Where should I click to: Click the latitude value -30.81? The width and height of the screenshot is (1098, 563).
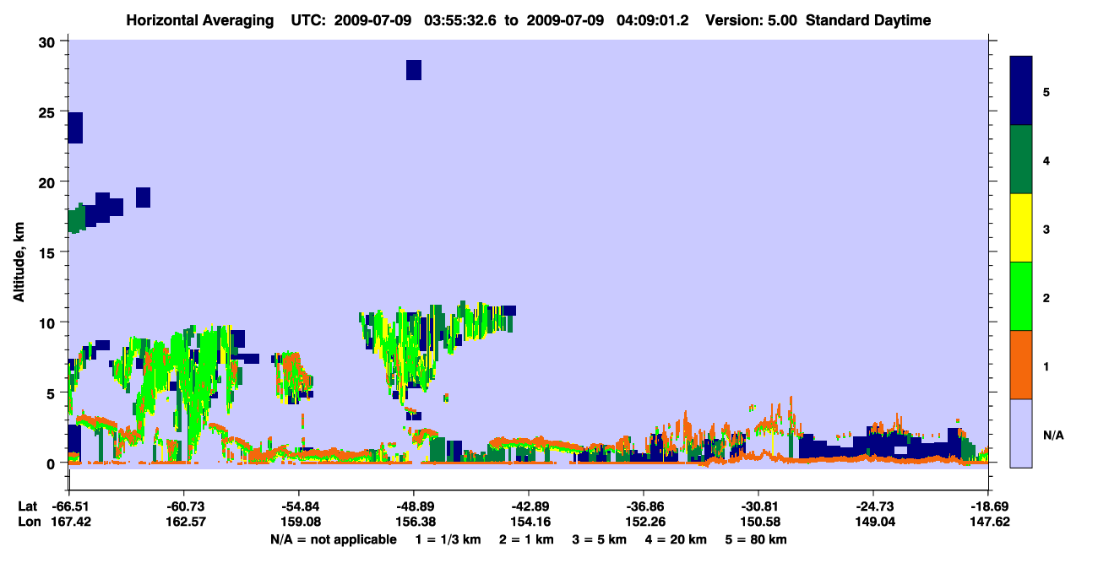[758, 506]
